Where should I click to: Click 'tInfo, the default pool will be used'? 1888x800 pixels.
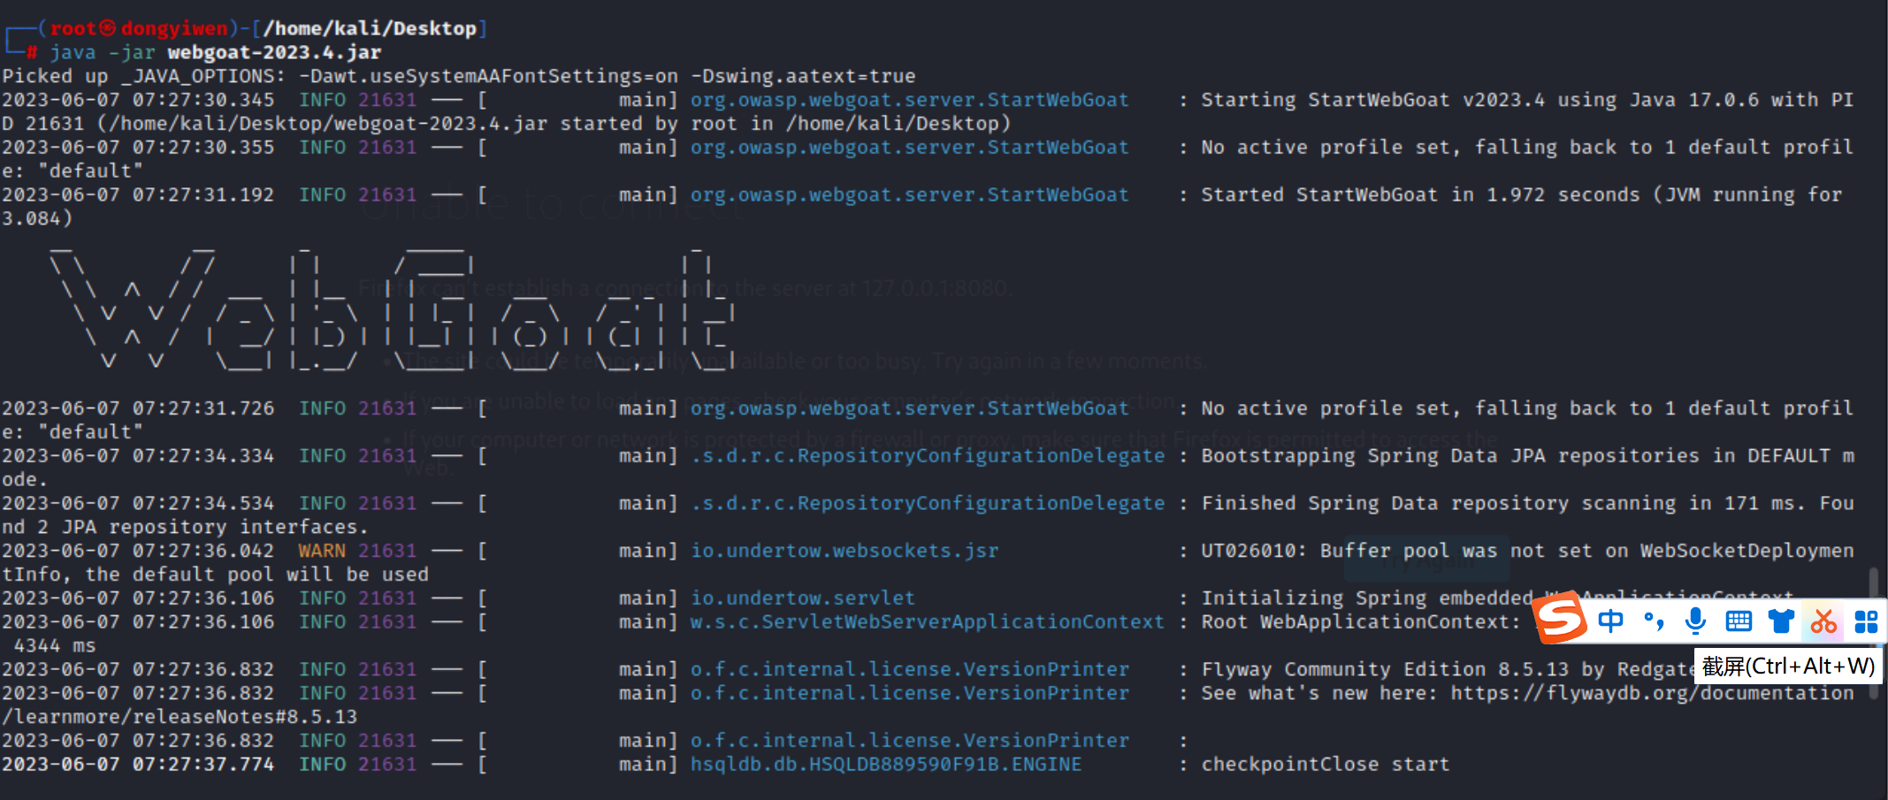click(x=215, y=575)
